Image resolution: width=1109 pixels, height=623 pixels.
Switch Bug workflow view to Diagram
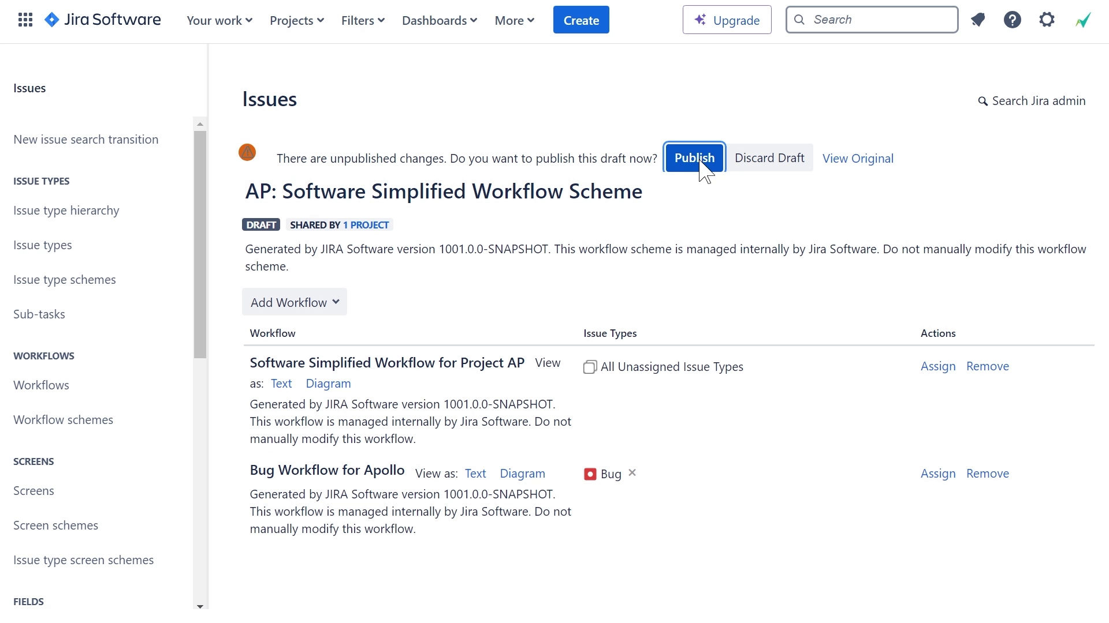[522, 473]
